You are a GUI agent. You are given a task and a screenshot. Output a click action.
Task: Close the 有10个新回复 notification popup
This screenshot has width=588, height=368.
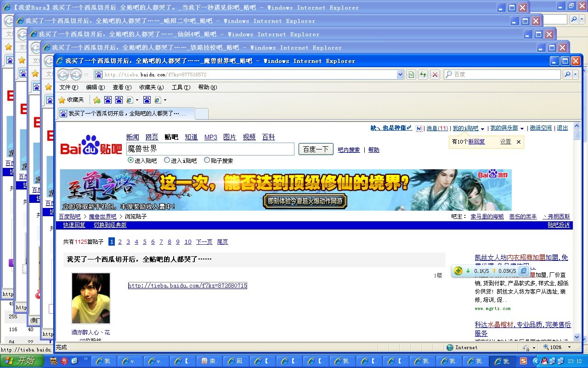(519, 142)
